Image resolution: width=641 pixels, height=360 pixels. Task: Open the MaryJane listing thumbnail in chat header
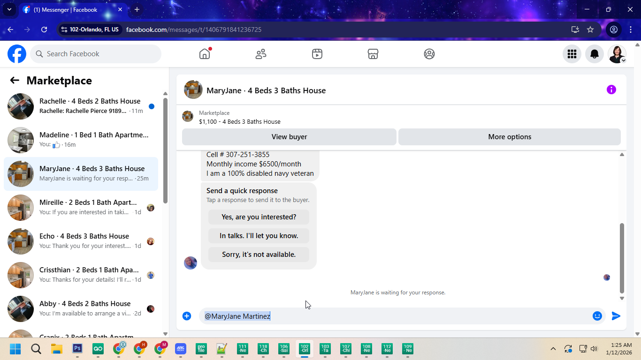click(x=193, y=90)
